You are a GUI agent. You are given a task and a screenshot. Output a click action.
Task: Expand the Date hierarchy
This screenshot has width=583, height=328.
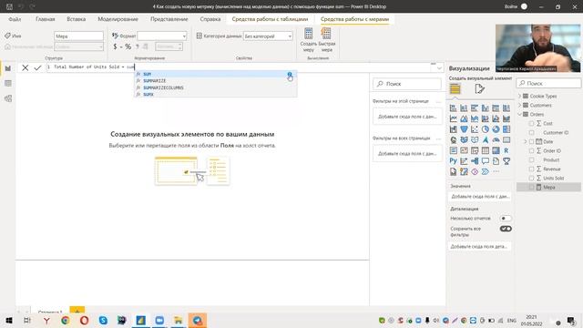pos(526,142)
